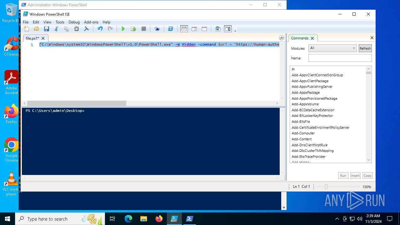The height and width of the screenshot is (225, 400).
Task: Open a script with the folder icon
Action: [37, 29]
